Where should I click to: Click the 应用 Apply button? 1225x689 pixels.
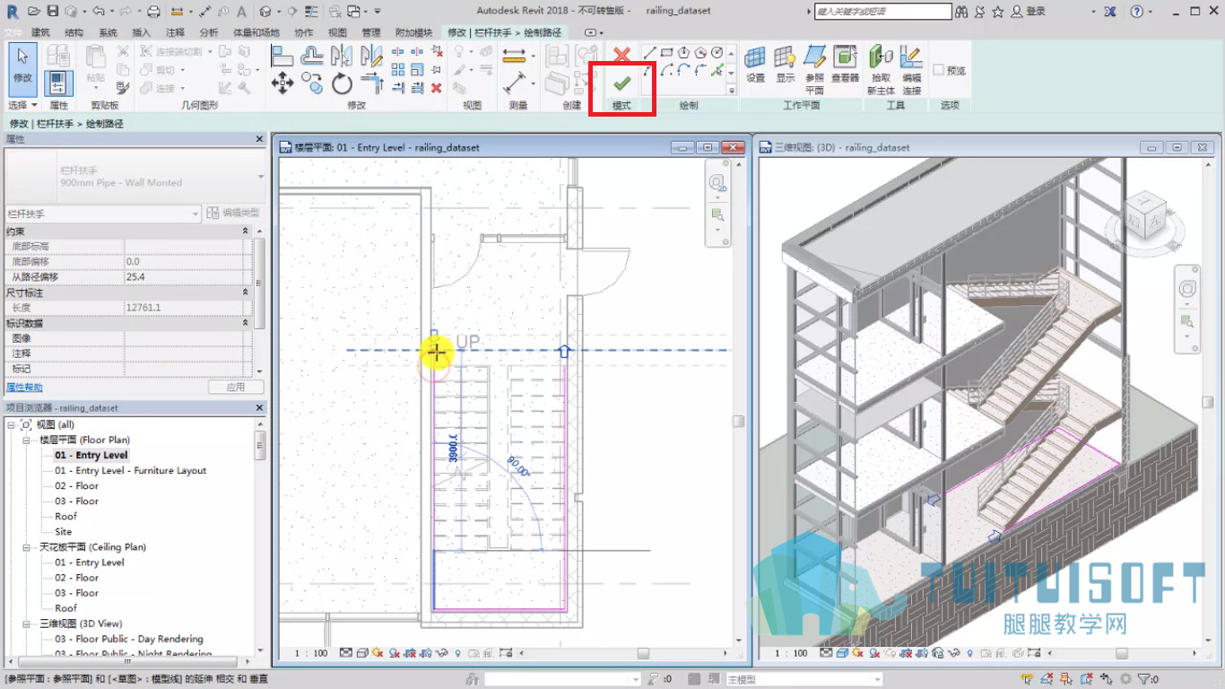[236, 388]
